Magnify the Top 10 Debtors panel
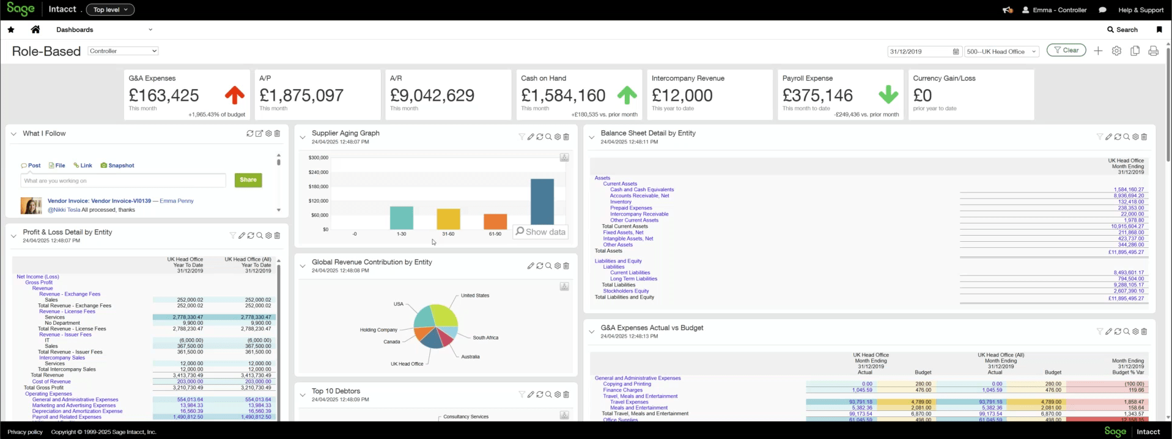The height and width of the screenshot is (439, 1172). 548,394
